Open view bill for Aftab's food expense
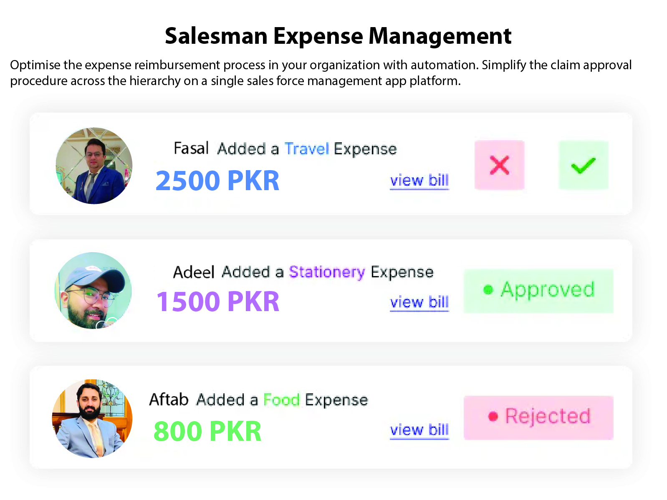 coord(419,430)
